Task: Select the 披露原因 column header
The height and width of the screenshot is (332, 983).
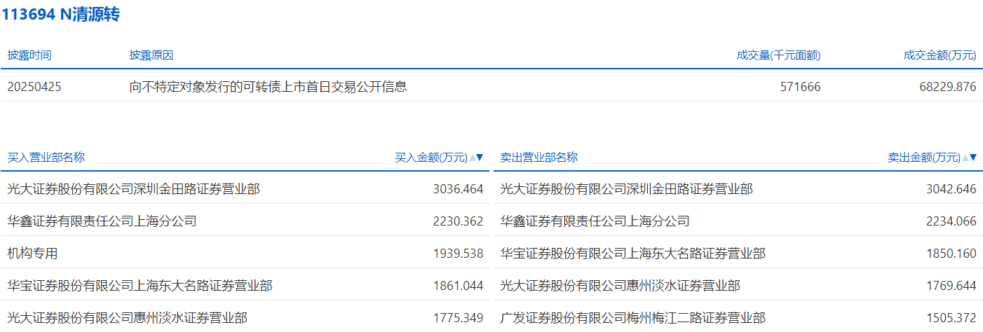Action: point(151,55)
